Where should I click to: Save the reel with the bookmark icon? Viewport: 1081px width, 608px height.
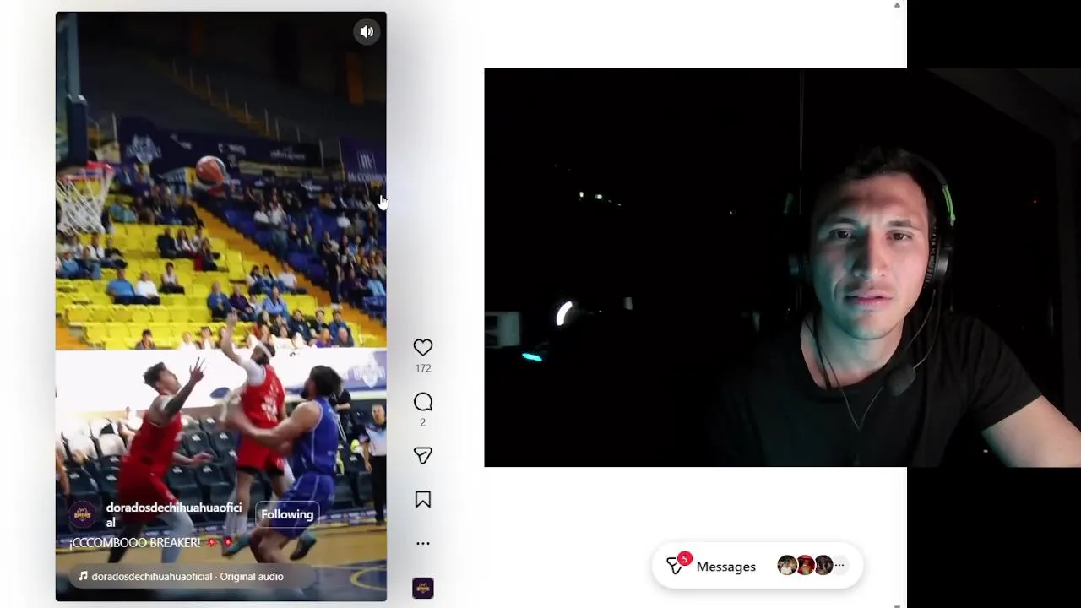point(423,500)
